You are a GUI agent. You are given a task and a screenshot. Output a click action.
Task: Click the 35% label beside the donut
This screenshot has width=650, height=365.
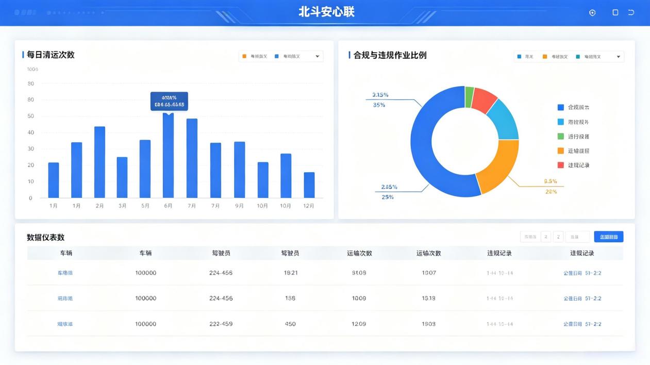379,105
